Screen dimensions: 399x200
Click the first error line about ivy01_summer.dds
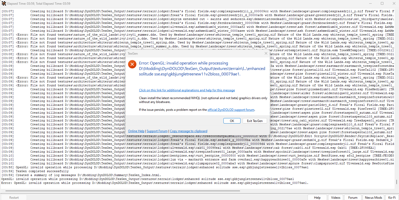[198, 35]
